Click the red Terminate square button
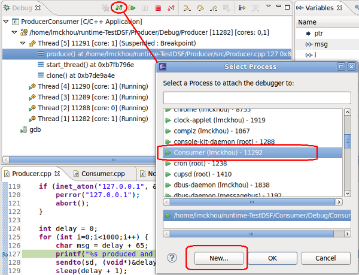This screenshot has height=275, width=359. [x=158, y=8]
